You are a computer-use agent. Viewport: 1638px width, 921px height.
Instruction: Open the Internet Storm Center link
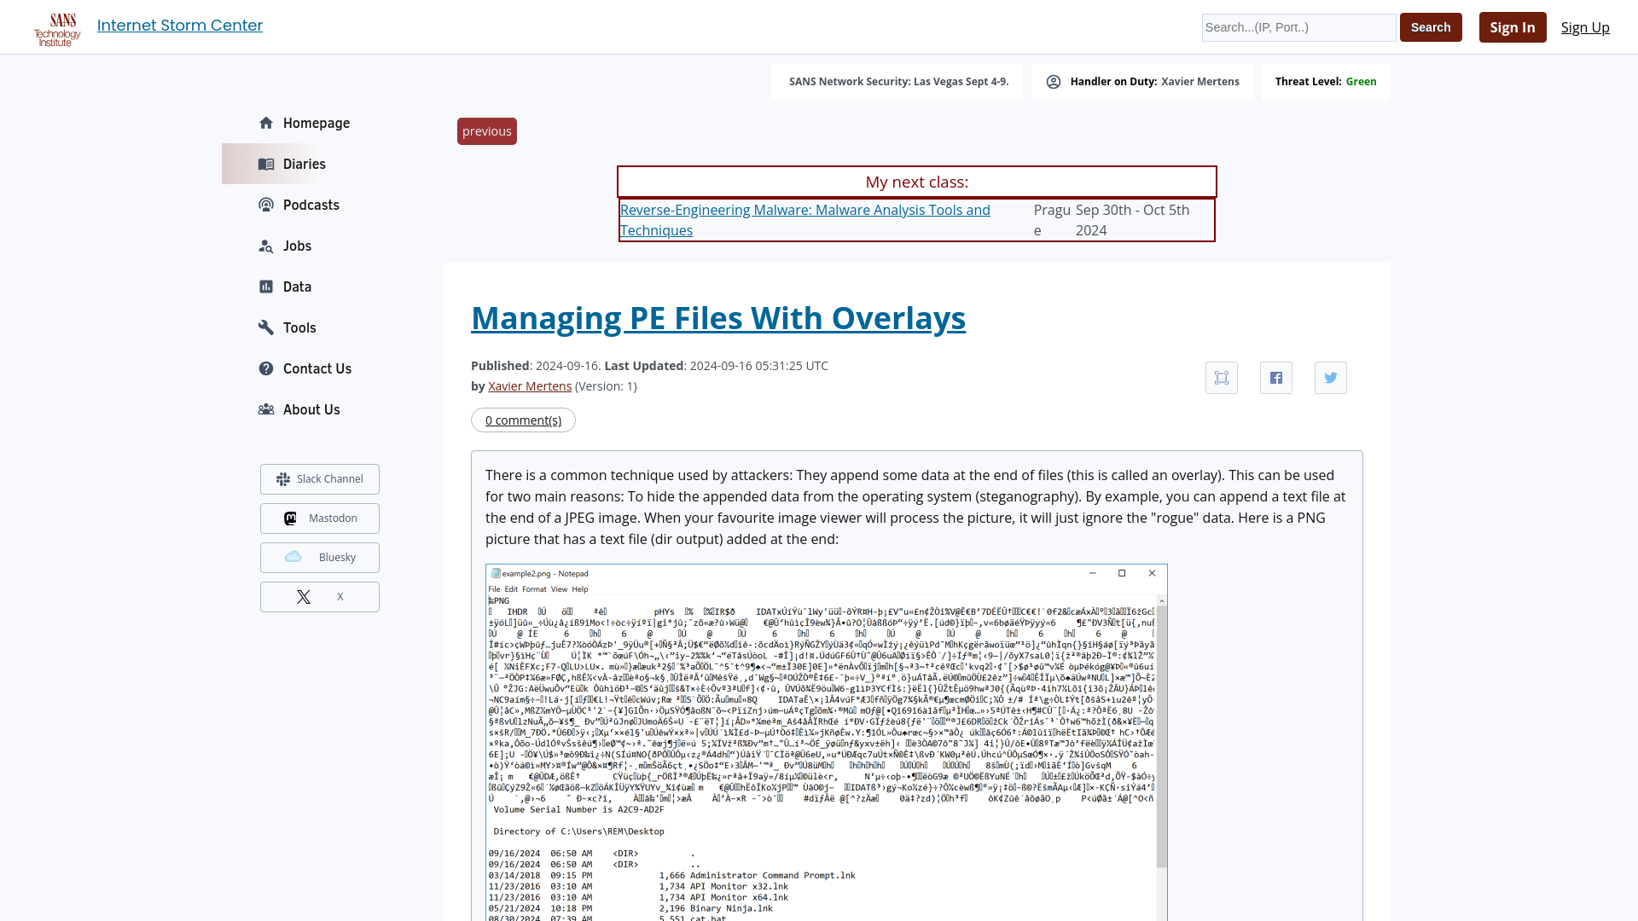point(180,26)
